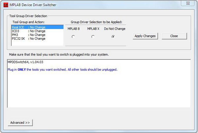Click the 'Plug in ONLY the tools' message
The height and width of the screenshot is (133, 198).
(62, 70)
